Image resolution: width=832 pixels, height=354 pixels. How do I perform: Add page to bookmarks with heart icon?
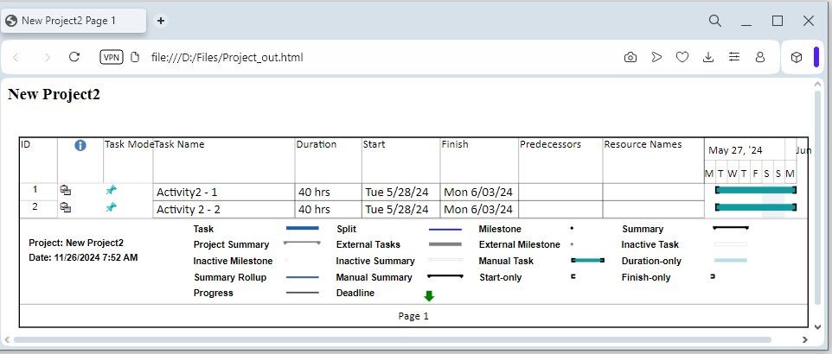(x=682, y=57)
